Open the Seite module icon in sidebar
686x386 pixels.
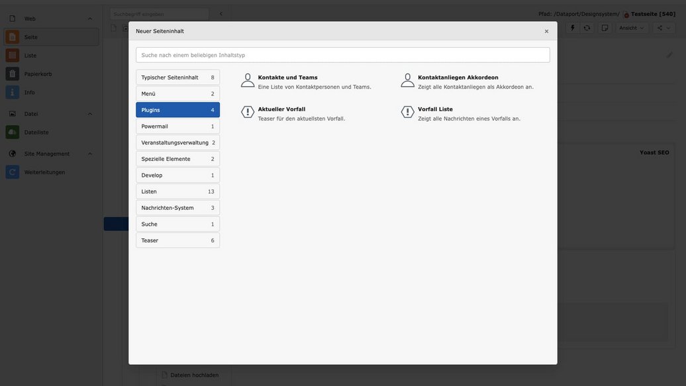(x=13, y=37)
